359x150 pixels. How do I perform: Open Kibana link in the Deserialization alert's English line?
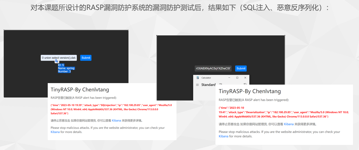(x=223, y=136)
